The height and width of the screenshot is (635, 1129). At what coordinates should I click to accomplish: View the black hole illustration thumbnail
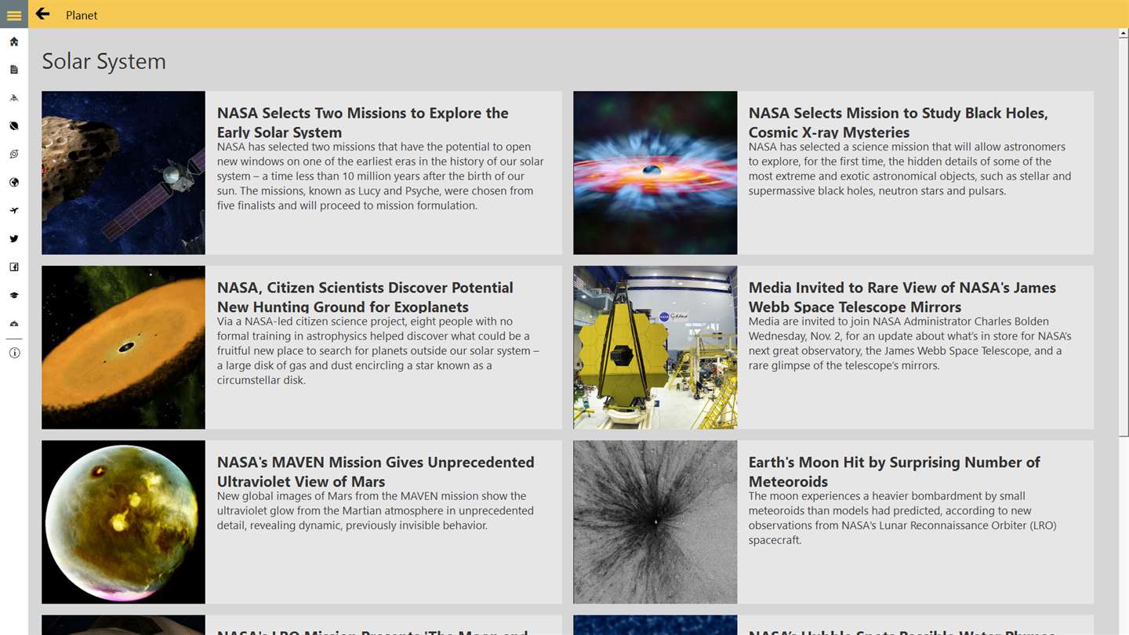coord(655,172)
